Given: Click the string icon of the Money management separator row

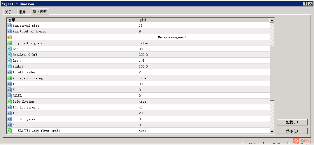Looking at the screenshot, I should 9,37.
